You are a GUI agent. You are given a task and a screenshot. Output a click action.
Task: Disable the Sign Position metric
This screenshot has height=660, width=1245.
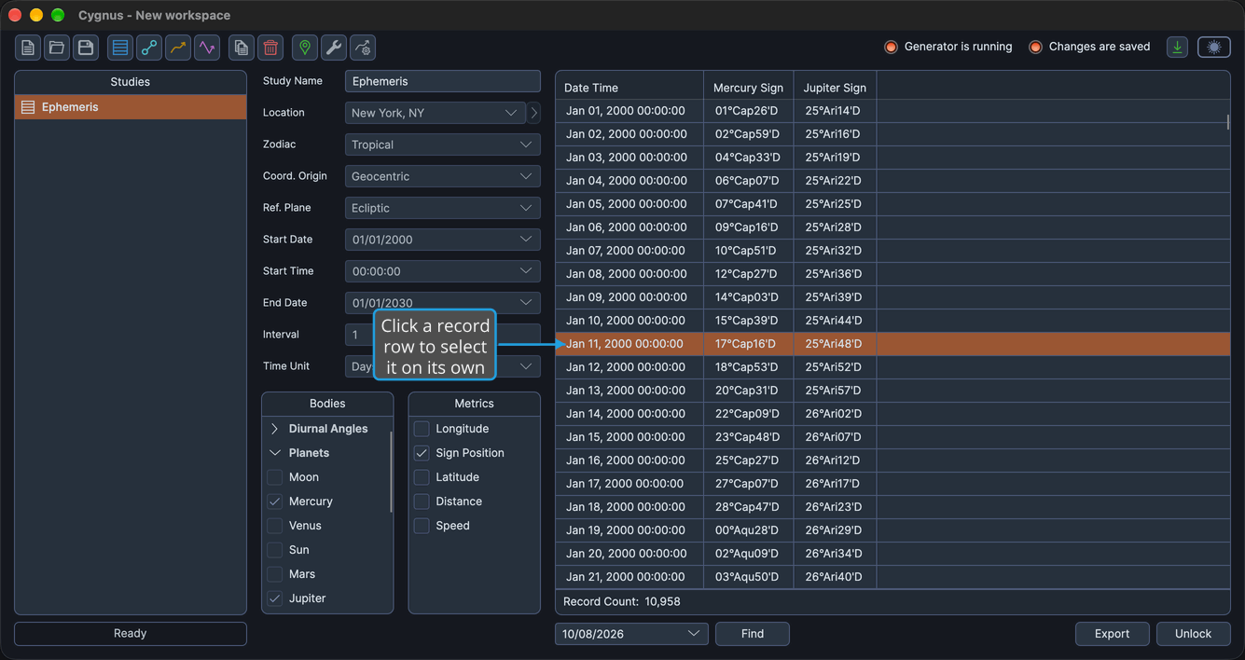click(x=422, y=453)
